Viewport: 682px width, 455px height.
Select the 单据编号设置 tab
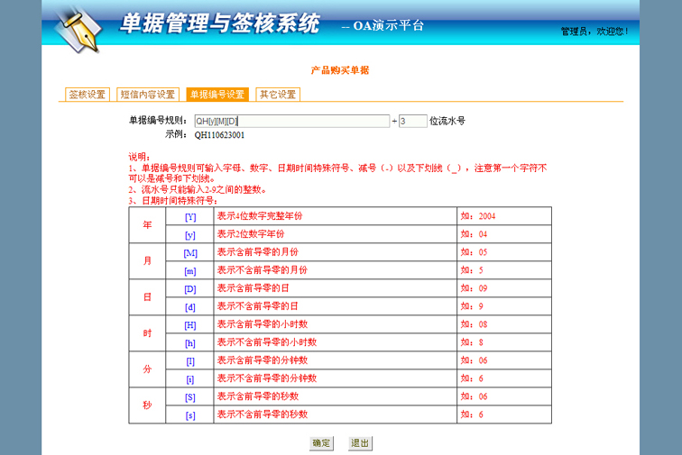pyautogui.click(x=217, y=95)
